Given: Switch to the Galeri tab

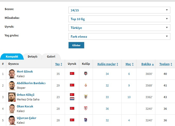Looking at the screenshot, I should 51,57.
